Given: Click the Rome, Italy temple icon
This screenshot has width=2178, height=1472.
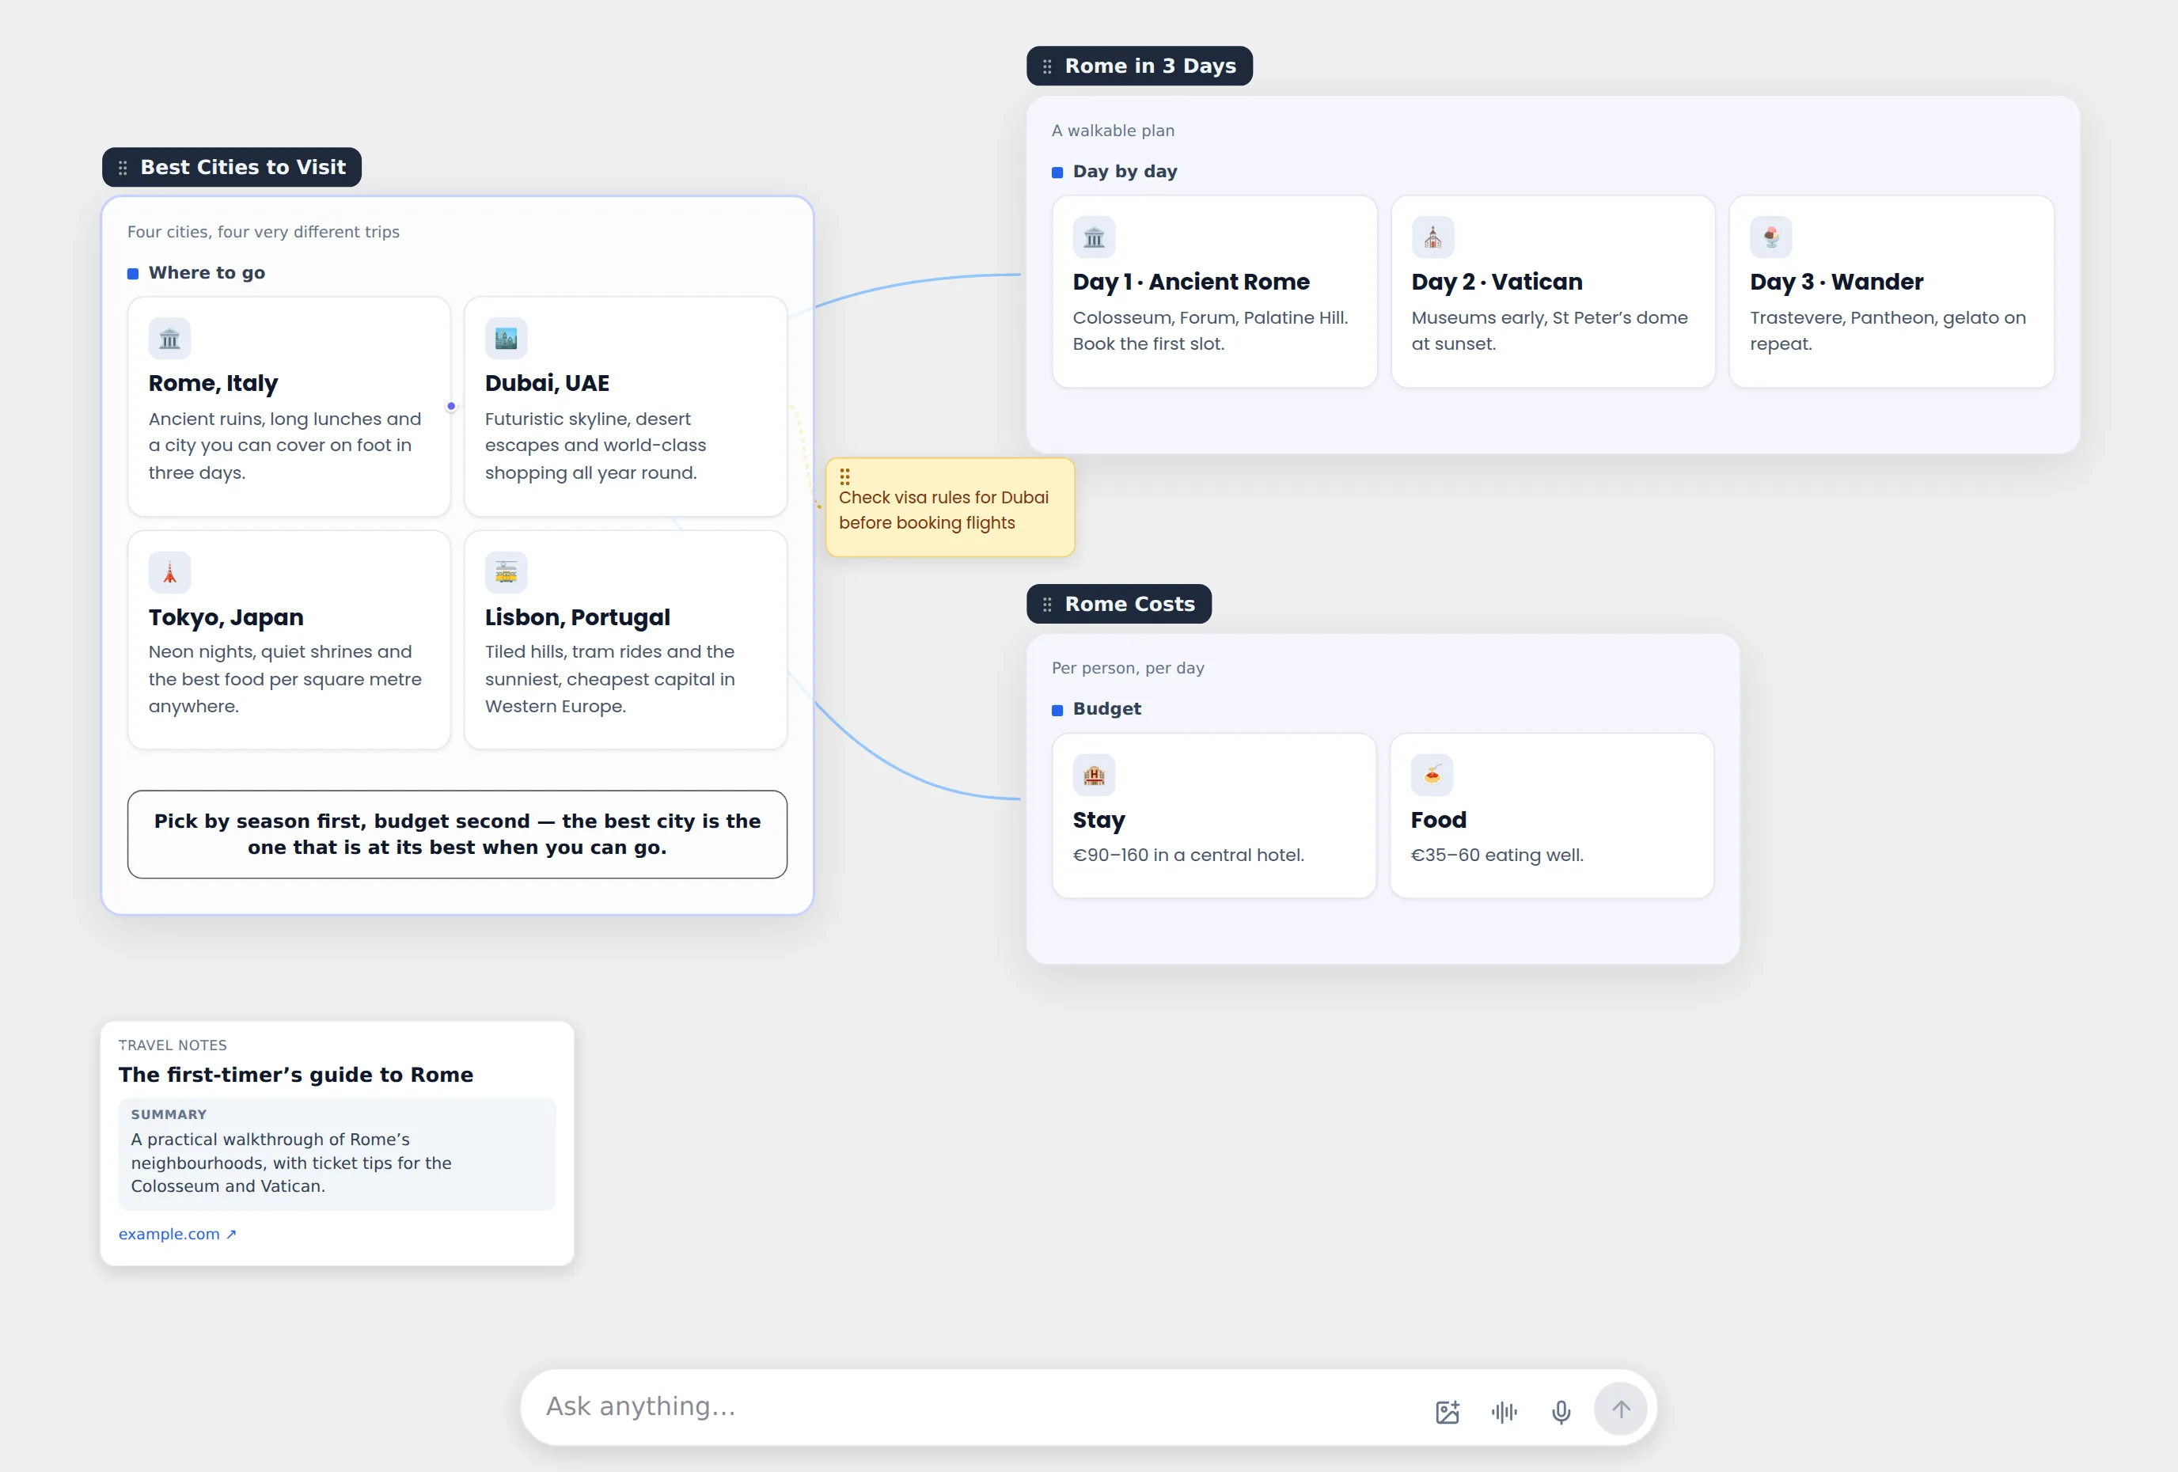Looking at the screenshot, I should click(x=169, y=338).
